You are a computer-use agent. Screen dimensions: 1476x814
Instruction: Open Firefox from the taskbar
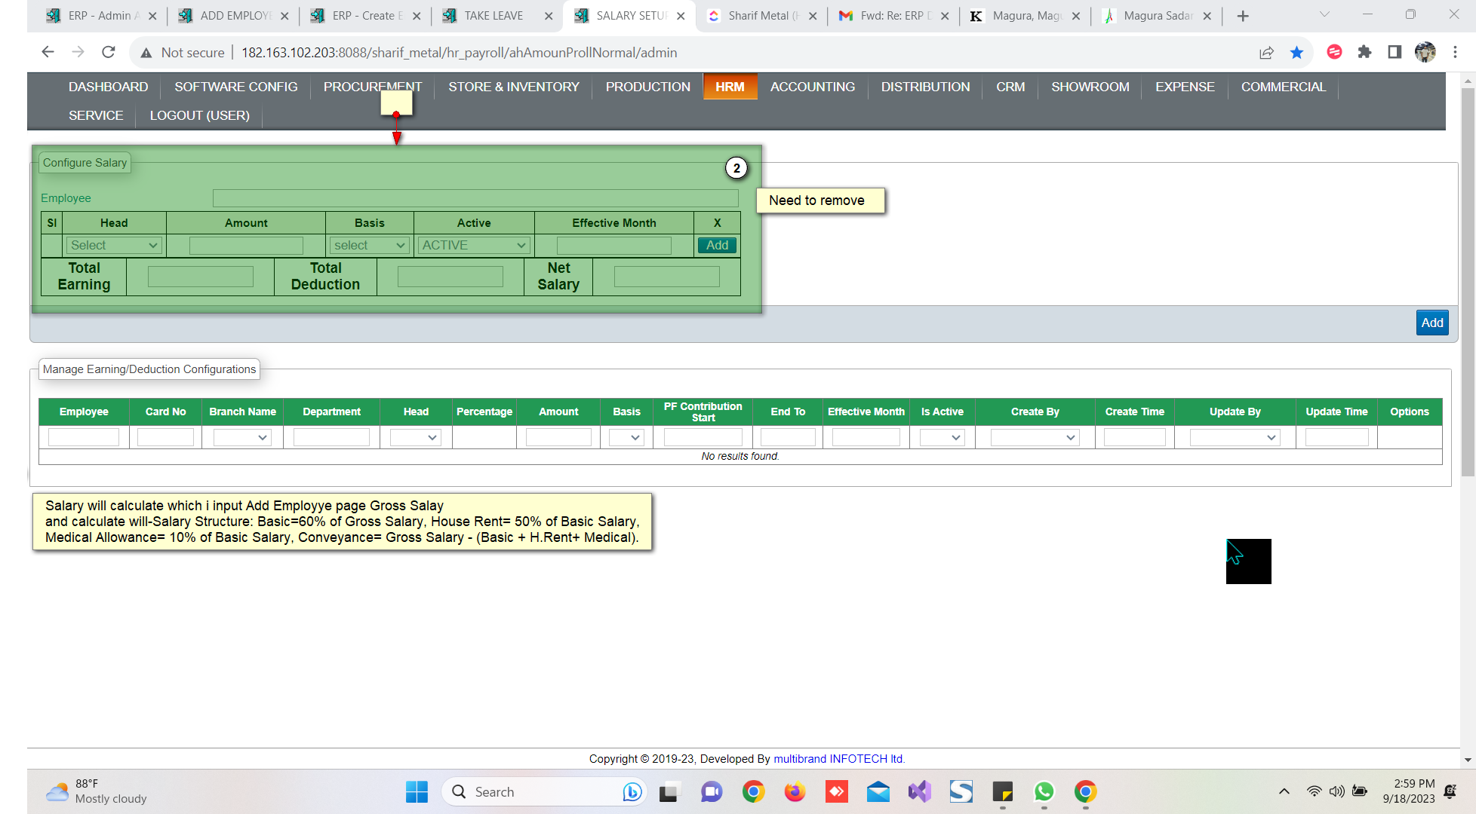(x=795, y=791)
